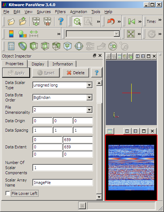
Task: Click the status bar cancel X button
Action: tap(82, 206)
